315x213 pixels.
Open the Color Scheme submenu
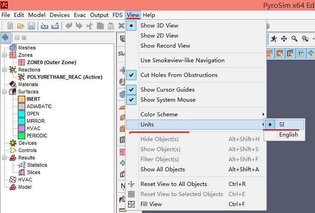(196, 115)
